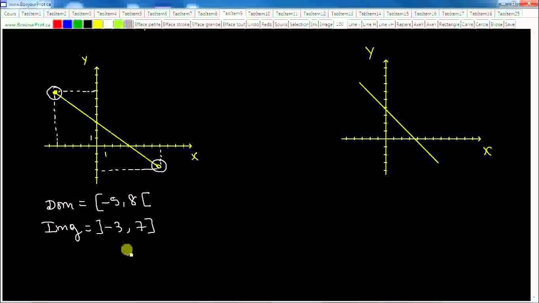
Task: Go to the TabItem5 tab
Action: [x=132, y=14]
